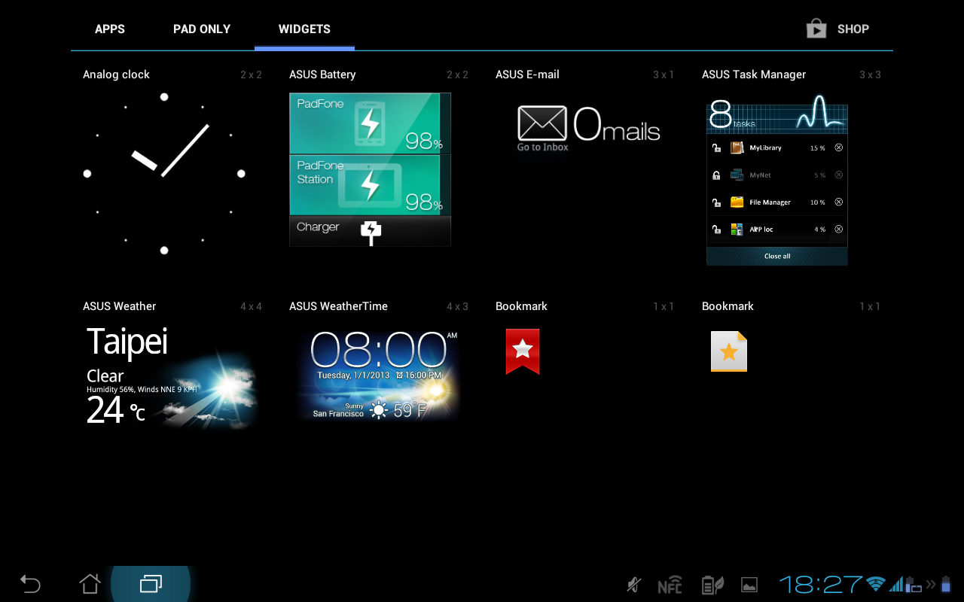Click the MyLibrary app icon in Task Manager
This screenshot has height=602, width=964.
coord(737,148)
